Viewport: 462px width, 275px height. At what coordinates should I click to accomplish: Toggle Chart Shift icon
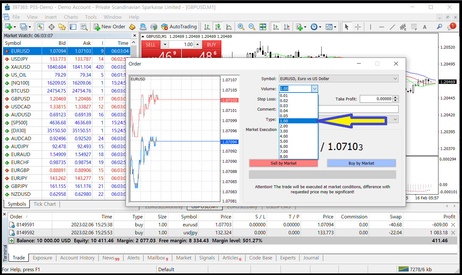click(287, 27)
